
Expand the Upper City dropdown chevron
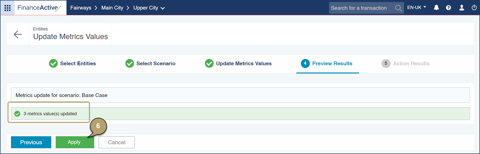click(163, 8)
